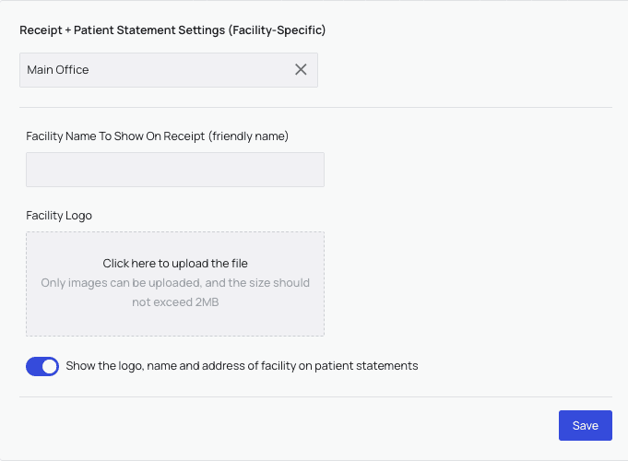The image size is (628, 461).
Task: Click the divider line below the facility selector
Action: (315, 107)
